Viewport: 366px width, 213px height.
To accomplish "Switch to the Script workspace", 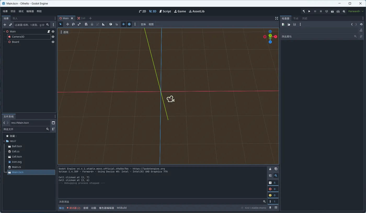I will click(x=165, y=11).
